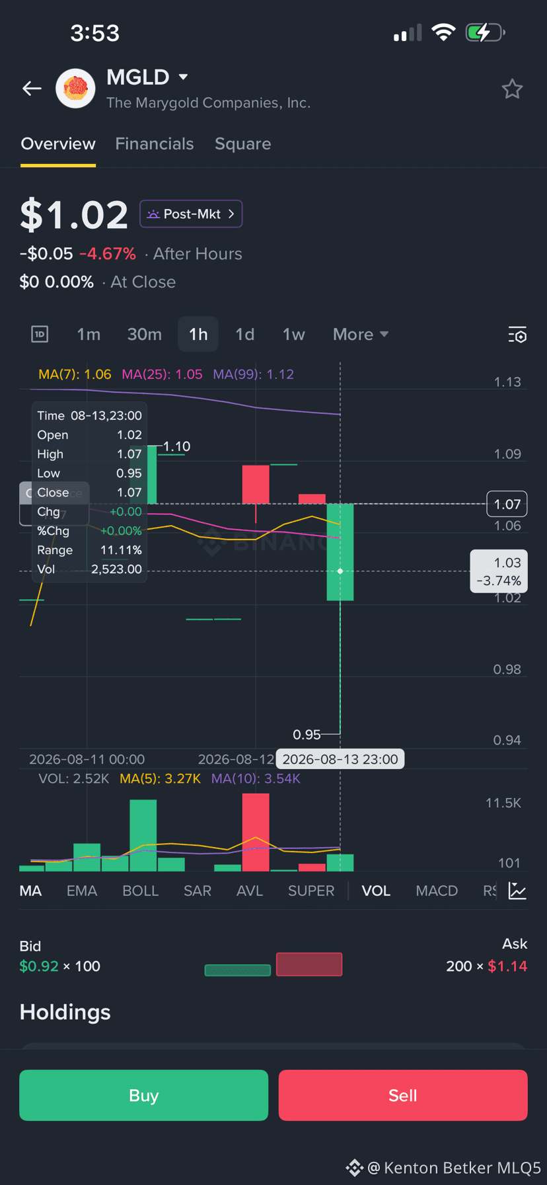Viewport: 547px width, 1185px height.
Task: Tap the Holdings section heading
Action: pos(65,1012)
